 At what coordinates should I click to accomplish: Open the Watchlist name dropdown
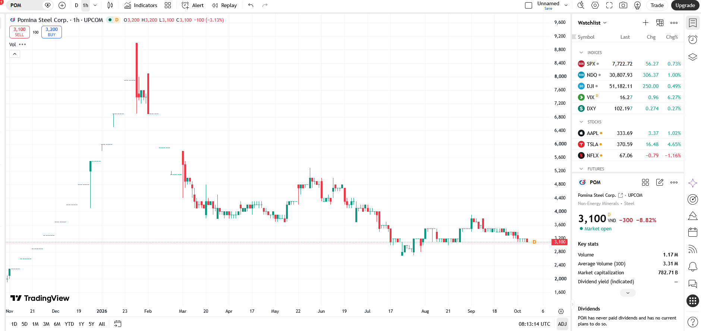(592, 23)
